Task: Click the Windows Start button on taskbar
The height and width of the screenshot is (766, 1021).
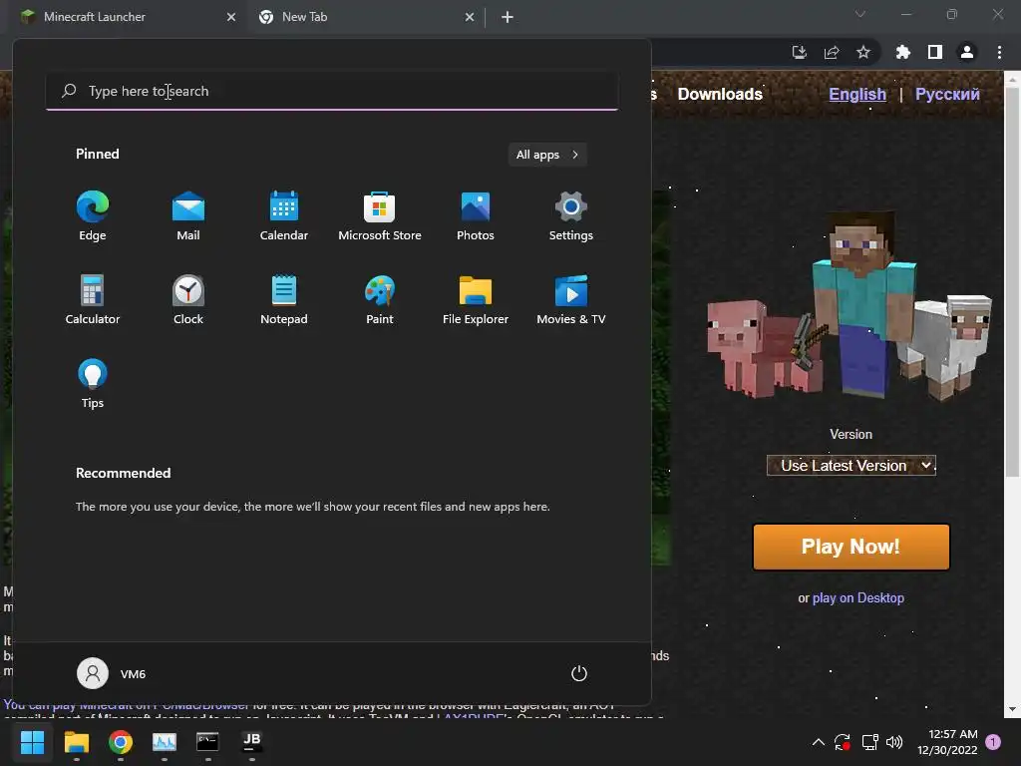Action: [x=32, y=742]
